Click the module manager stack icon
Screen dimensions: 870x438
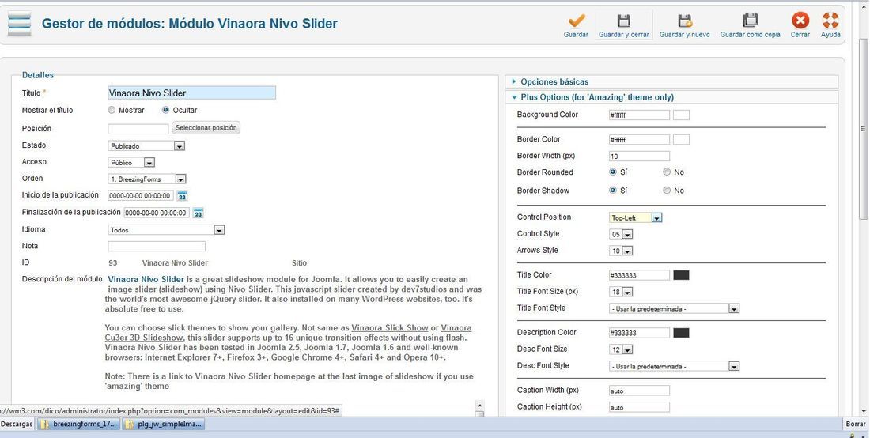pos(20,24)
